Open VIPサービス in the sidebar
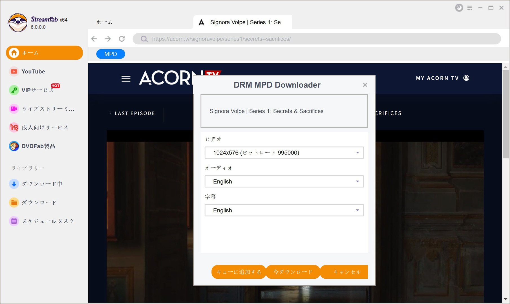Viewport: 510px width, 304px height. click(37, 90)
